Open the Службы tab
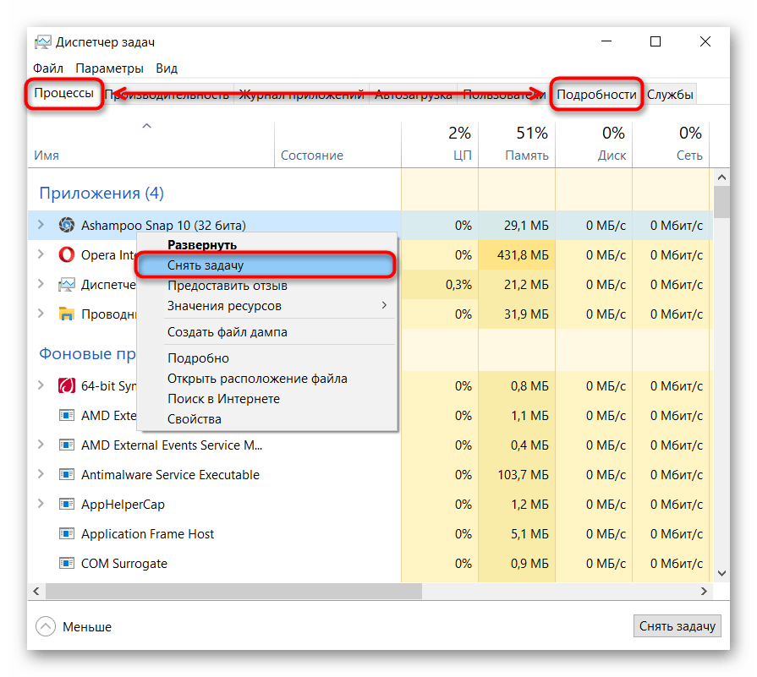 670,95
